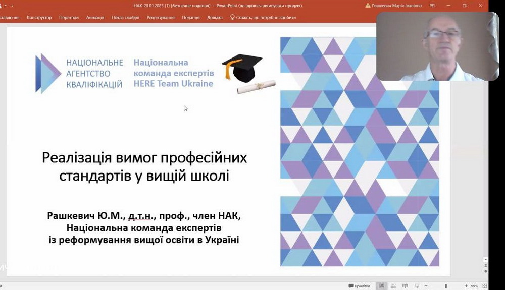Image resolution: width=505 pixels, height=290 pixels.
Task: Open the Конструктор ribbon tab
Action: pyautogui.click(x=39, y=17)
